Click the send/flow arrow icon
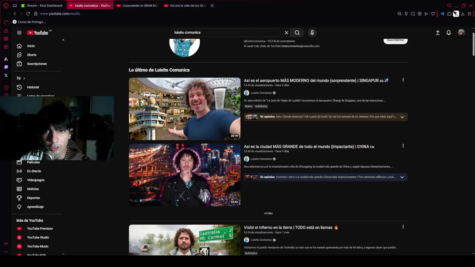The height and width of the screenshot is (267, 475). 426,14
